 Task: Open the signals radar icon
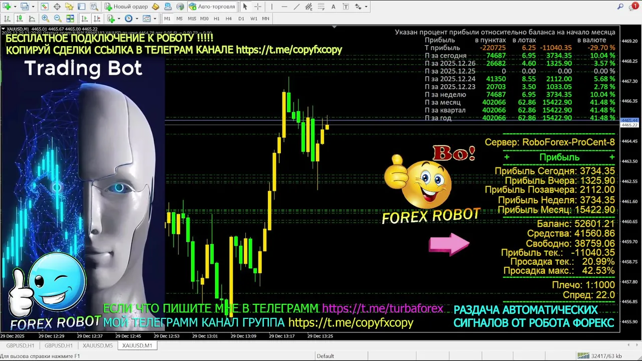pos(180,7)
